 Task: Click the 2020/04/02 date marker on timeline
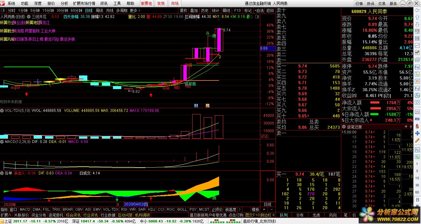coord(136,204)
